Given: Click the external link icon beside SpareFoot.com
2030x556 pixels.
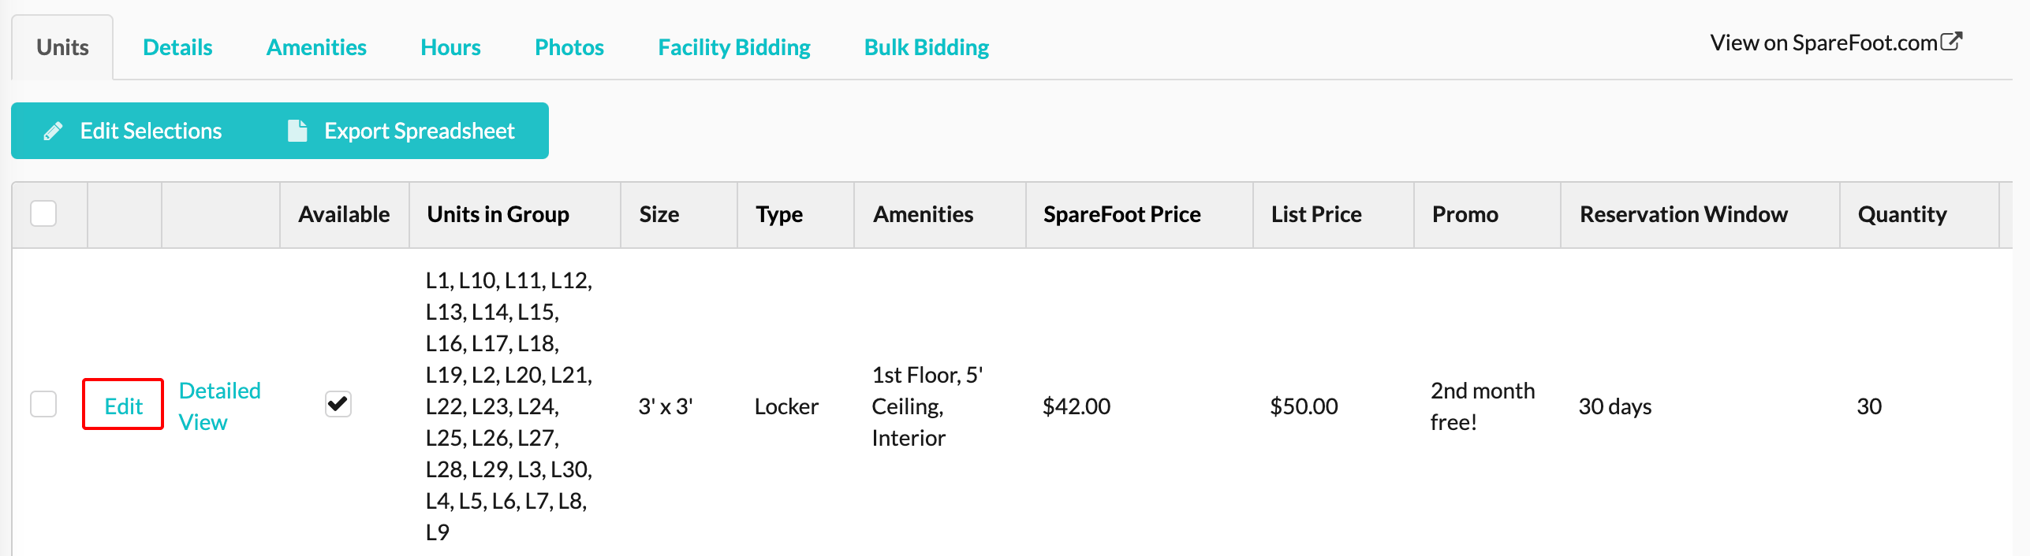Looking at the screenshot, I should point(1951,42).
